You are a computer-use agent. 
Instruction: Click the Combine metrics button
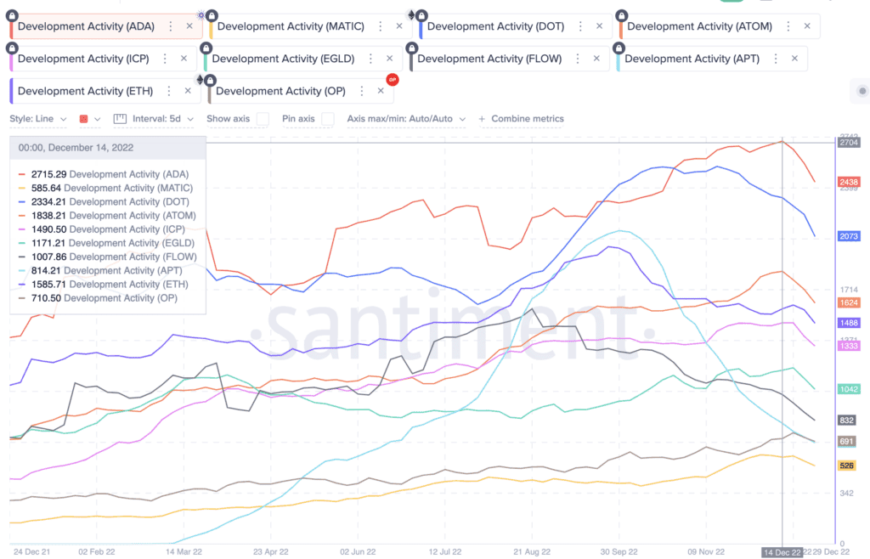point(522,119)
